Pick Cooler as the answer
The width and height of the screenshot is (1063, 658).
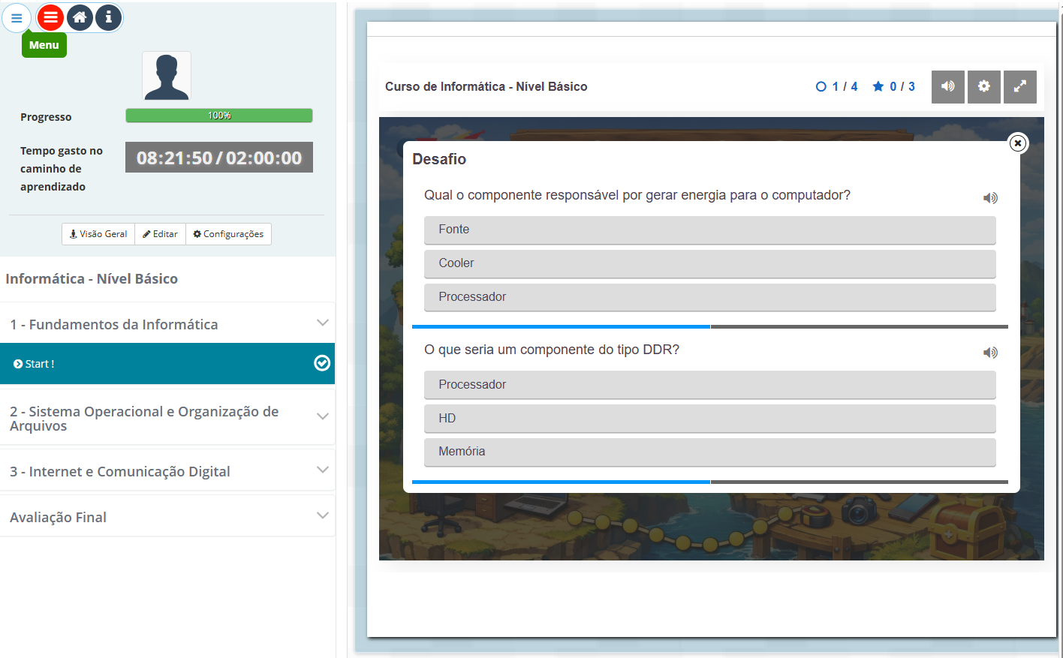pyautogui.click(x=709, y=263)
